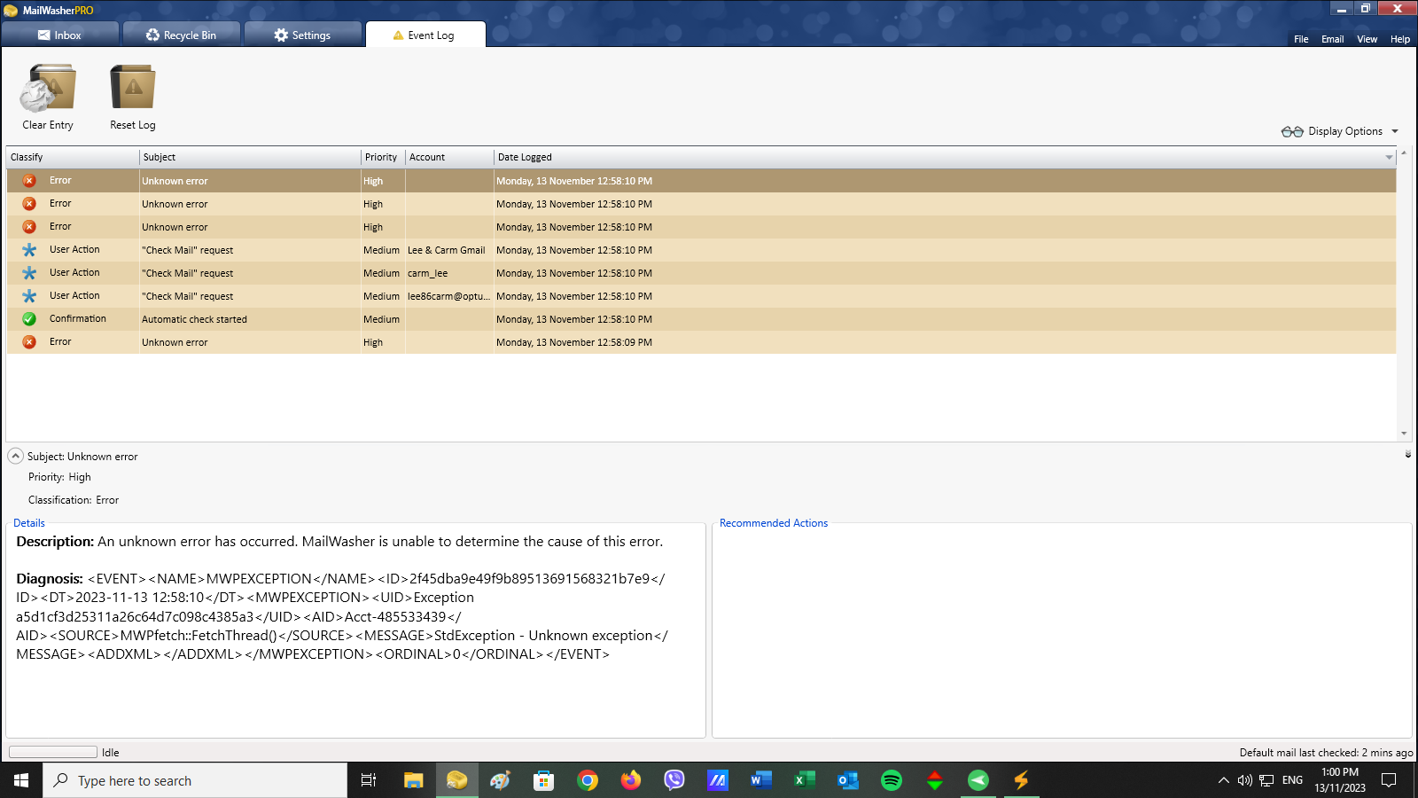Click the lightning bolt taskbar icon
This screenshot has width=1418, height=798.
pyautogui.click(x=1022, y=780)
